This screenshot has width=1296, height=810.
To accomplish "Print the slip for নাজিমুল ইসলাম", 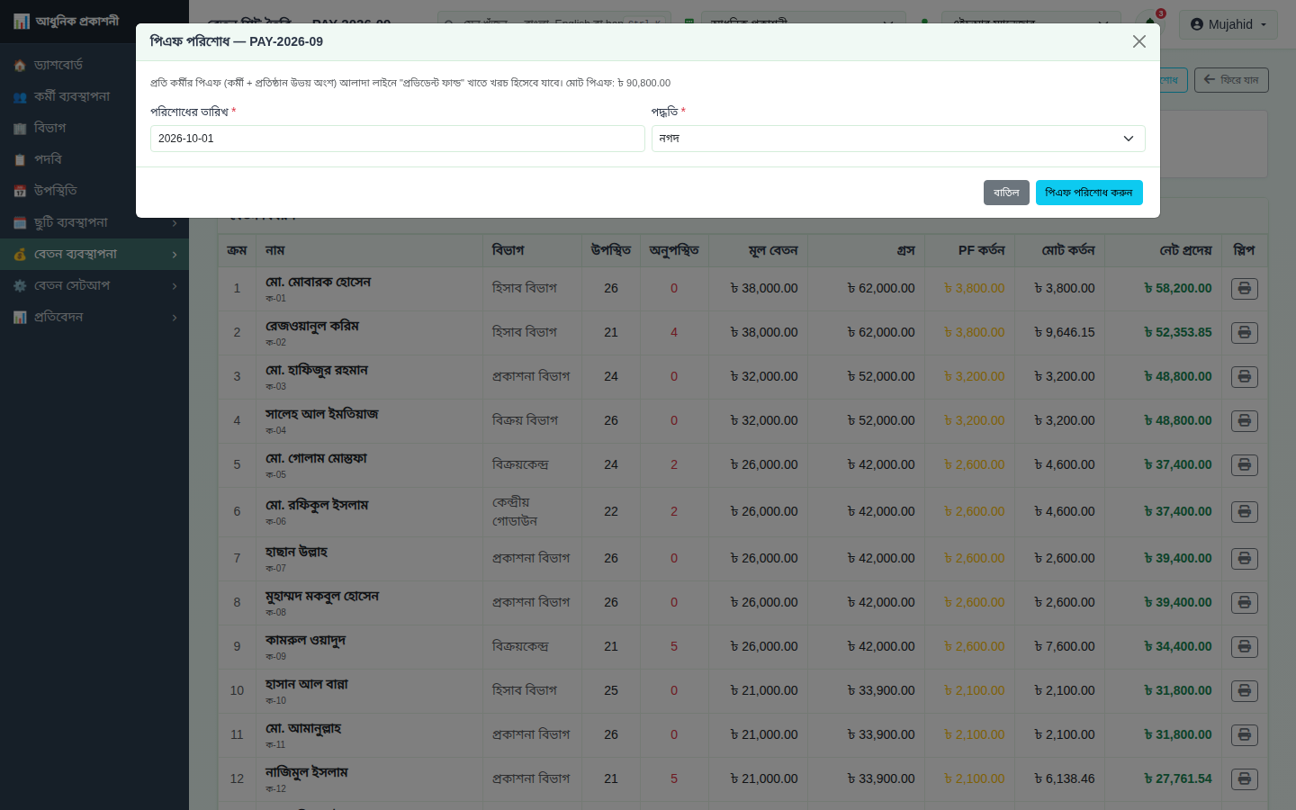I will [x=1245, y=779].
